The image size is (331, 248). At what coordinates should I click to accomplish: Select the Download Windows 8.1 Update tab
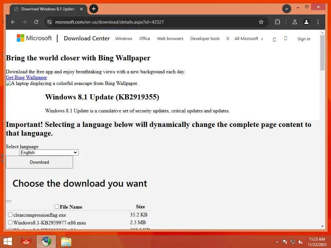click(48, 9)
